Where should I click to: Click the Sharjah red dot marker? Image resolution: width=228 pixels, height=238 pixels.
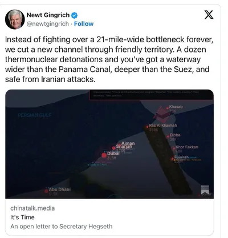tap(113, 148)
